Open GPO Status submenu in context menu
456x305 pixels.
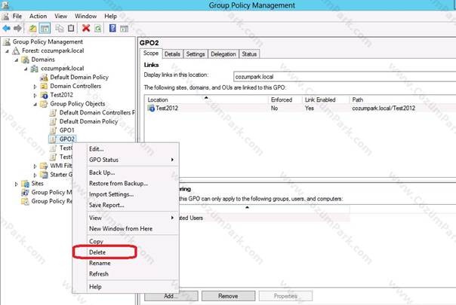click(125, 160)
